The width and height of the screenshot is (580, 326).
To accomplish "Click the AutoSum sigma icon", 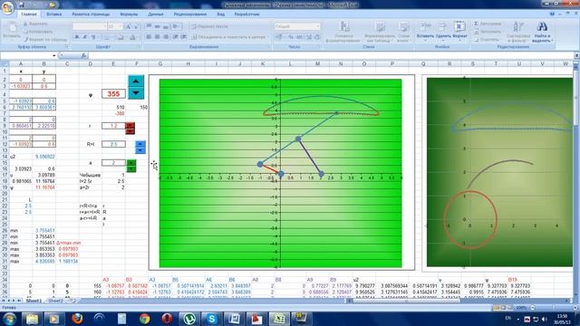I will pyautogui.click(x=476, y=24).
